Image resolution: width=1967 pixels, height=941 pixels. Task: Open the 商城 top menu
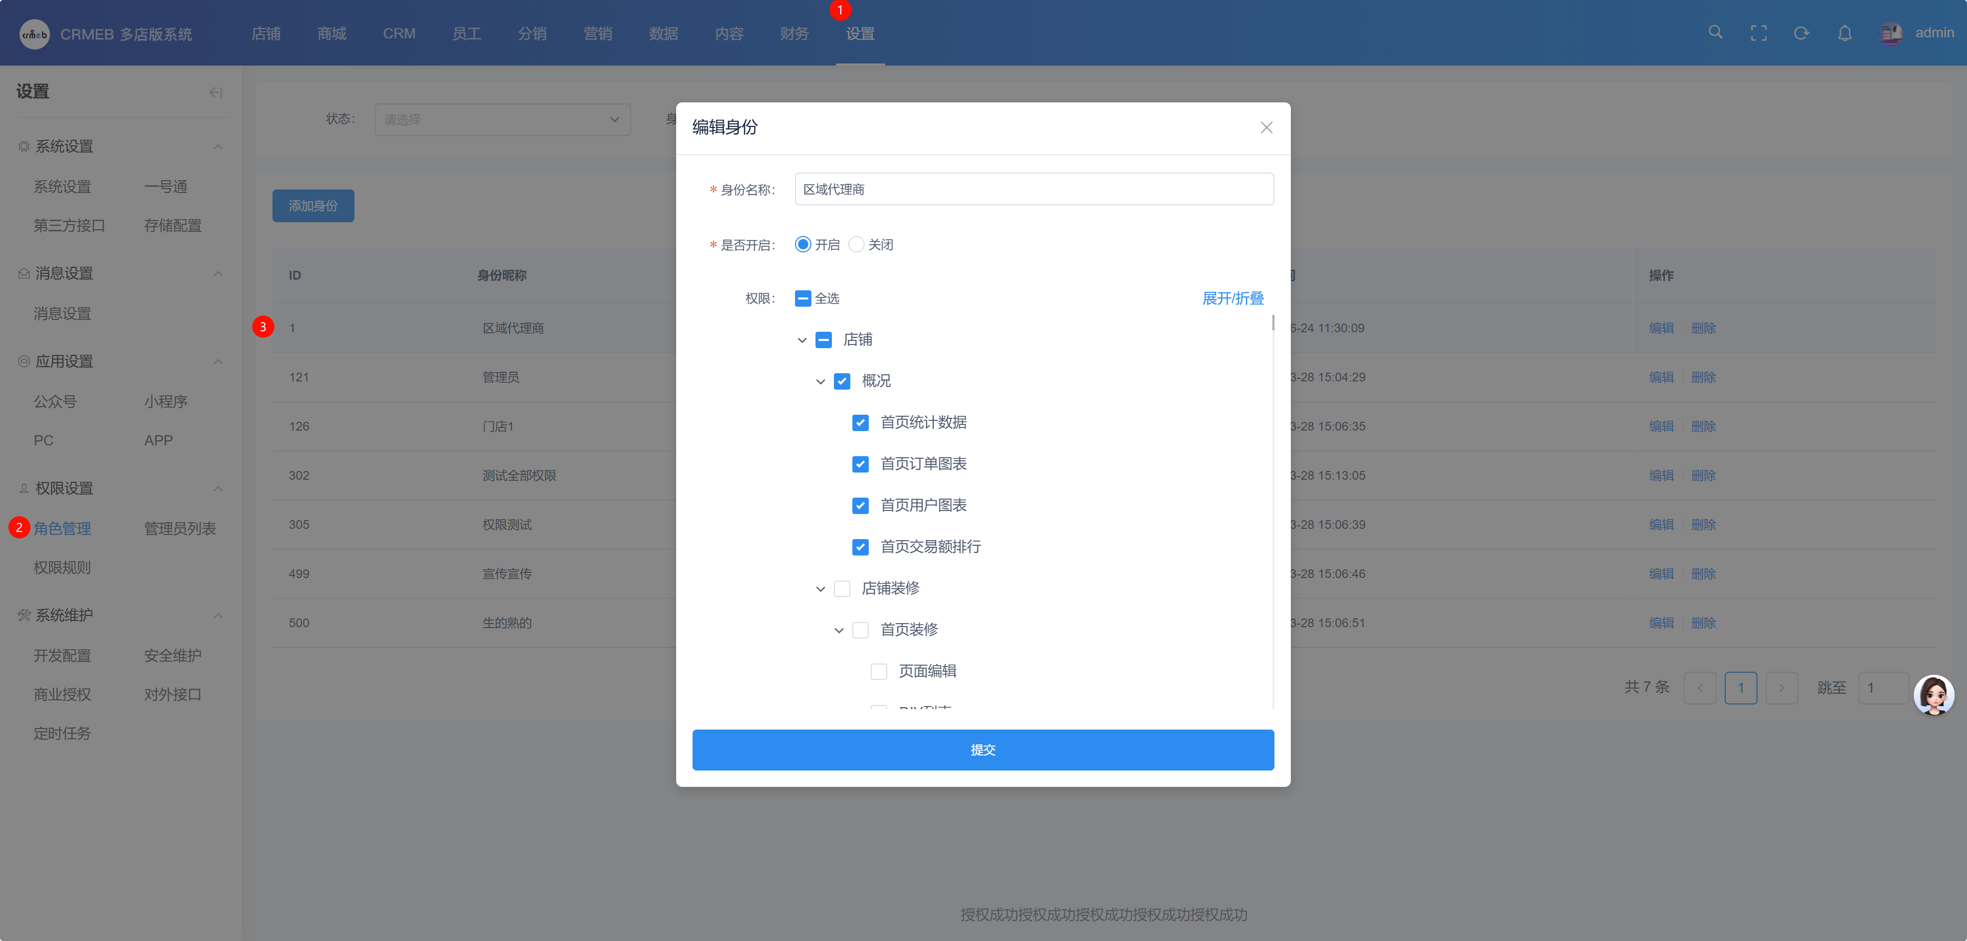click(331, 34)
